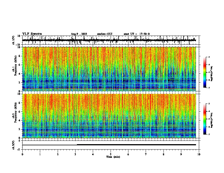Click time axis tick label "7"
Viewport: 224px width, 173px height.
(146, 154)
